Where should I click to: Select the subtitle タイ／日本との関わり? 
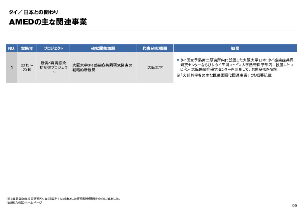tap(33, 12)
